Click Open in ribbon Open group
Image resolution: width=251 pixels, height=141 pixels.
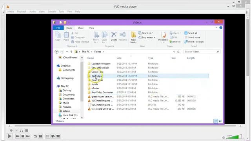click(x=175, y=33)
